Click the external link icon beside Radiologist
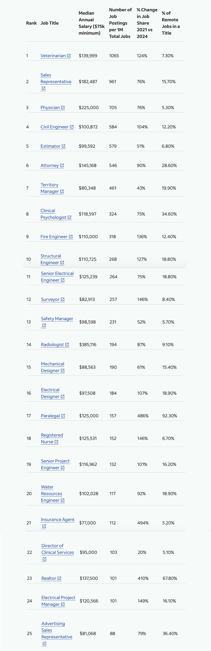 click(67, 344)
